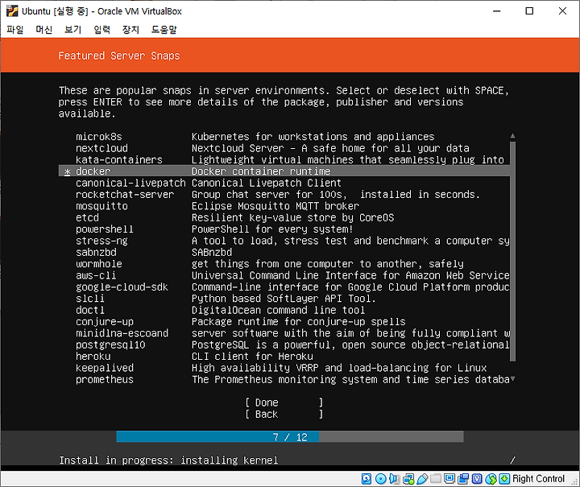Toggle the etcd snap selection
Image resolution: width=580 pixels, height=487 pixels.
pyautogui.click(x=284, y=217)
